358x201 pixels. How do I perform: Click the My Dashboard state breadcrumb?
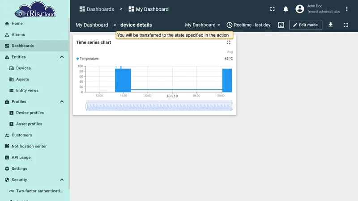(x=92, y=25)
